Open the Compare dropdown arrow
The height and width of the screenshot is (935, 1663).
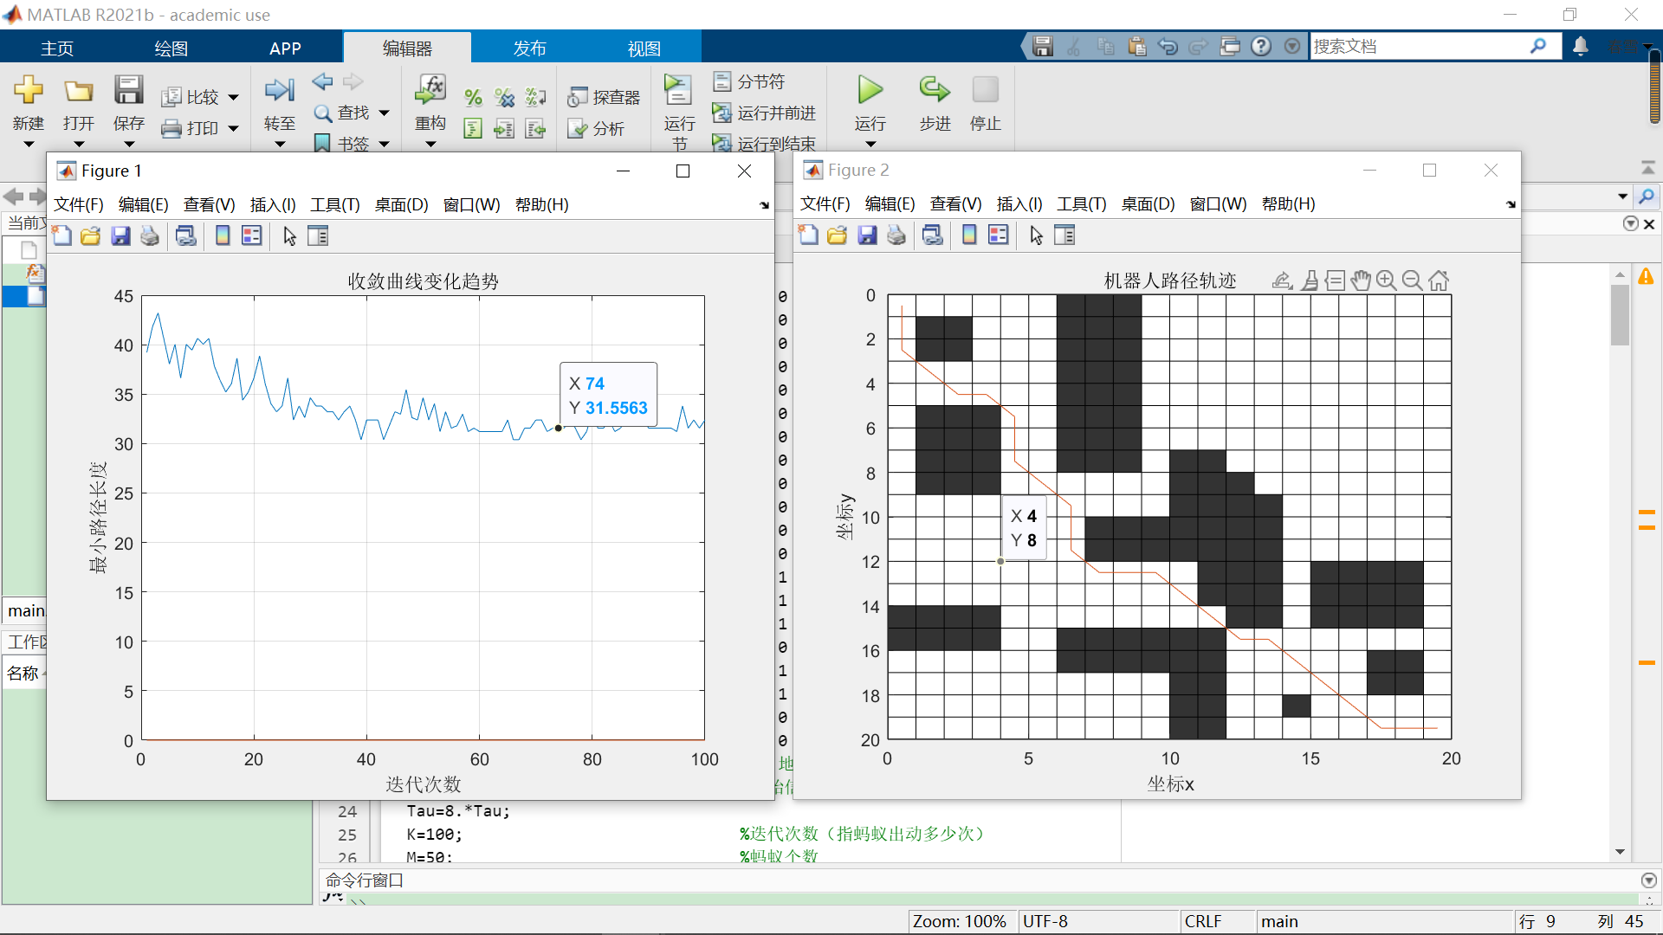[x=233, y=98]
